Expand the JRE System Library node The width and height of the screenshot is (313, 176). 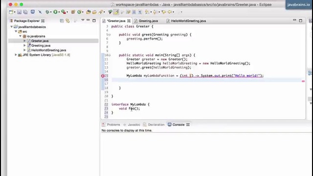[16, 55]
